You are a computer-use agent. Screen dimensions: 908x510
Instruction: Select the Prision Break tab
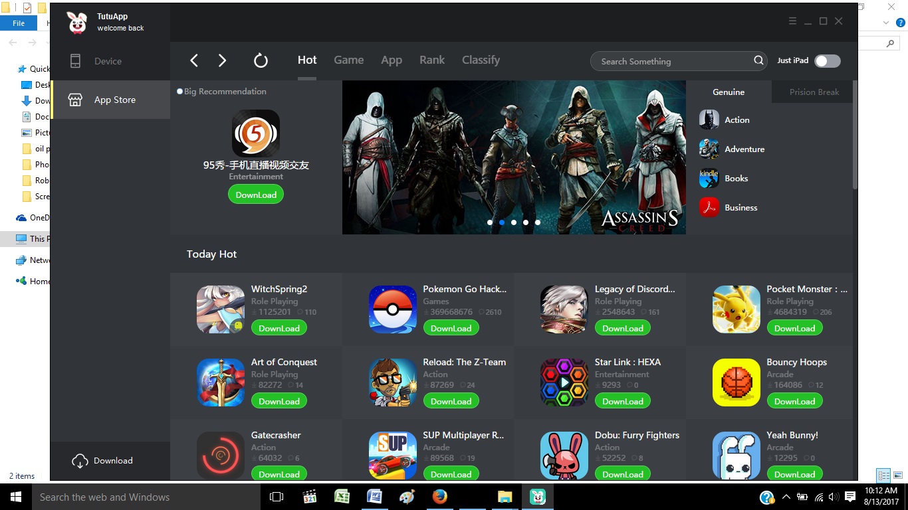point(814,92)
